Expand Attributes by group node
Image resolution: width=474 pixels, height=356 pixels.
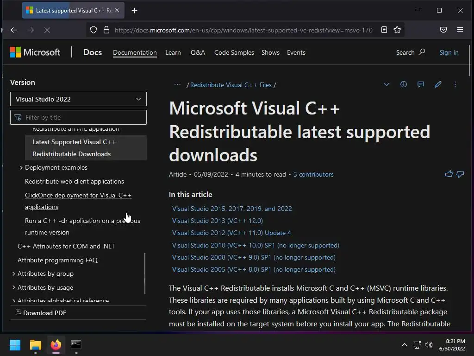tap(13, 273)
